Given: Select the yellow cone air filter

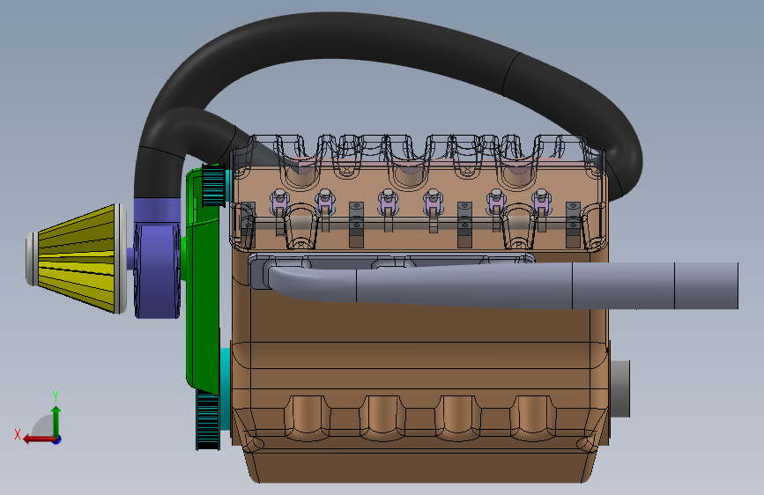Looking at the screenshot, I should (77, 258).
